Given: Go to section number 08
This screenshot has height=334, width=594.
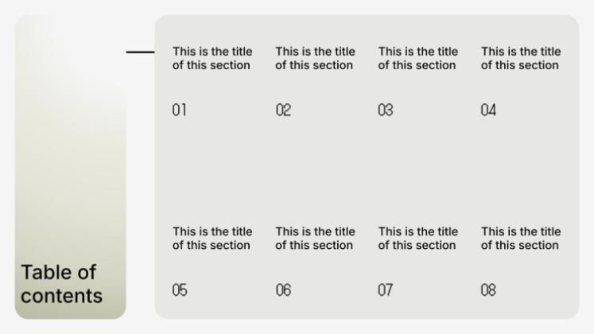Looking at the screenshot, I should 488,290.
